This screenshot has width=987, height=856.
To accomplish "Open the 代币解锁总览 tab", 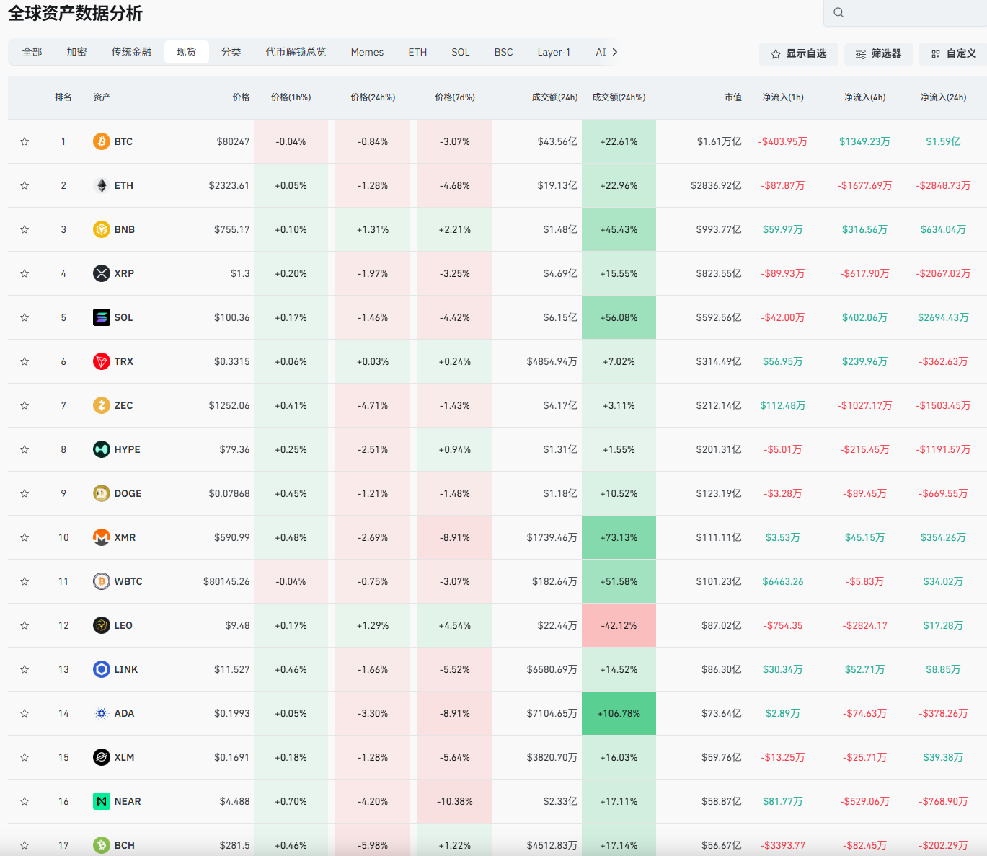I will (x=296, y=52).
